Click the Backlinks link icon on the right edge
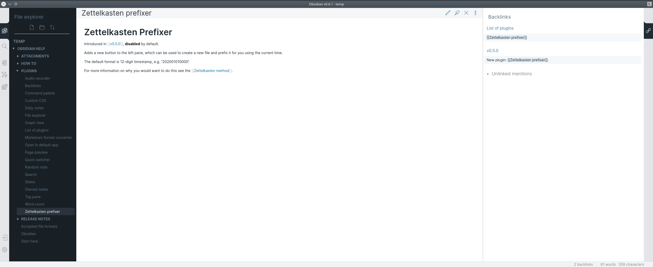Image resolution: width=653 pixels, height=267 pixels. pos(648,31)
